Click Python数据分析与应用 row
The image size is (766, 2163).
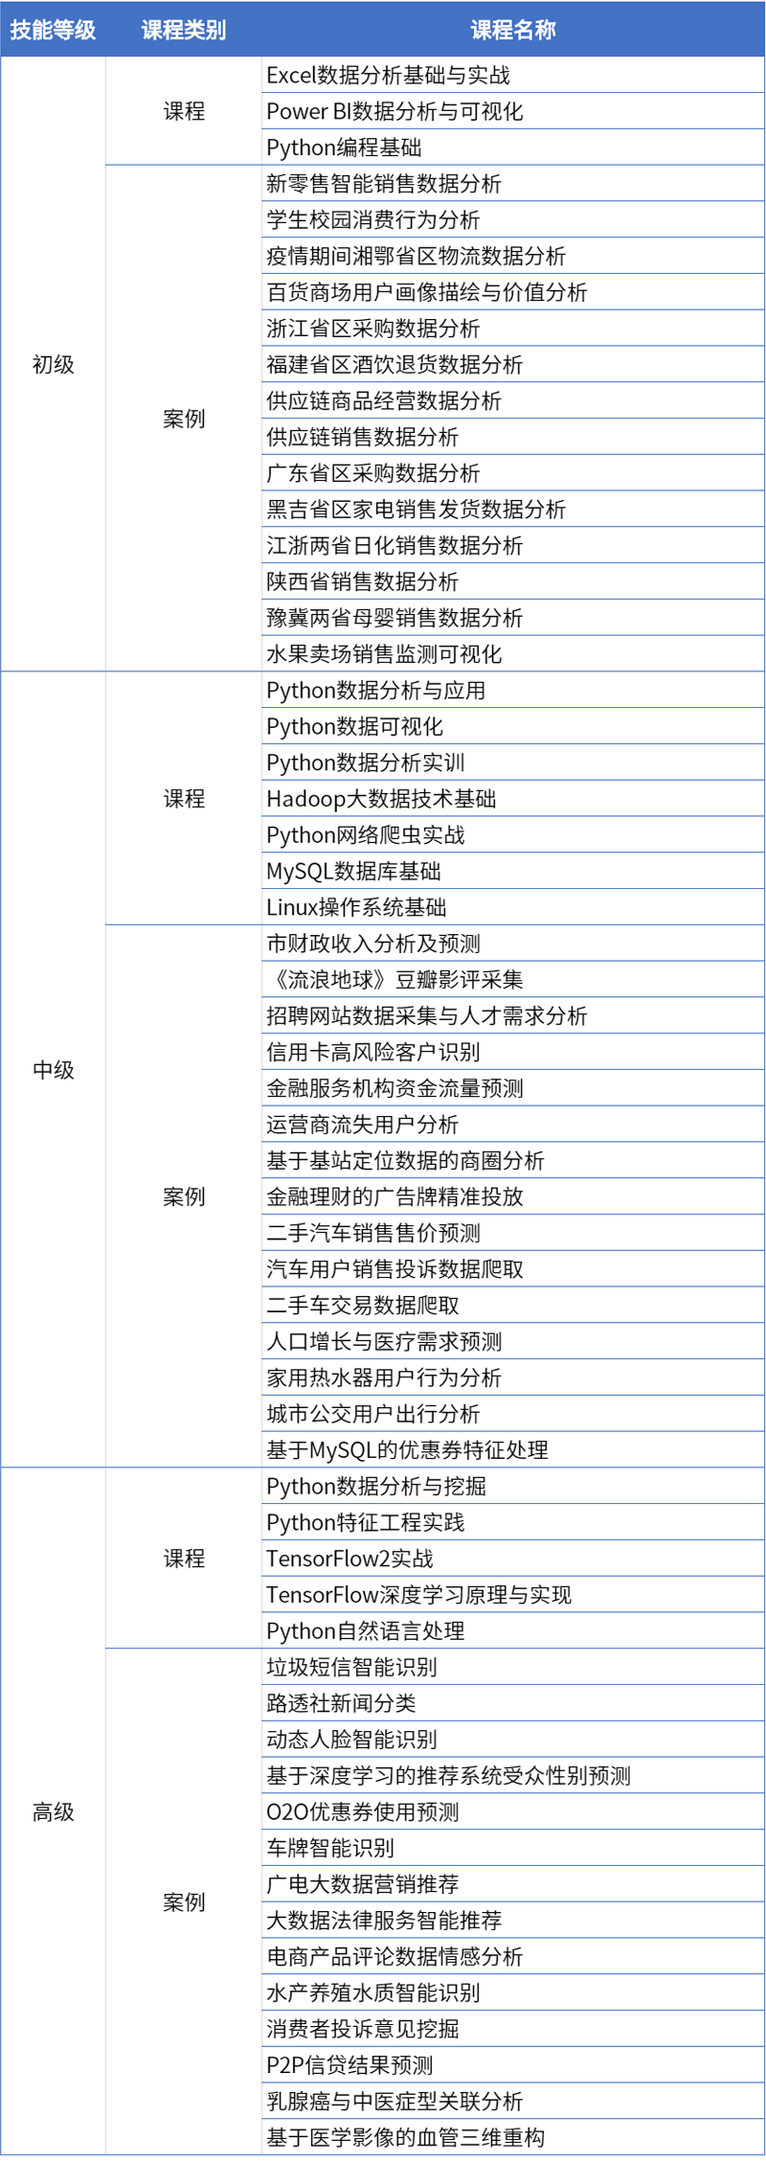(513, 690)
